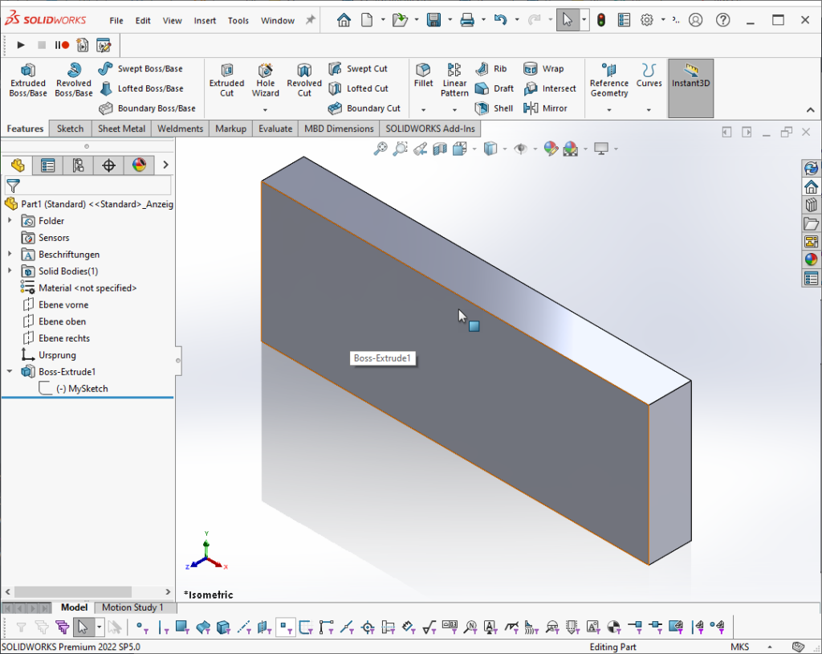
Task: Toggle the pin on the menu bar
Action: pyautogui.click(x=311, y=20)
